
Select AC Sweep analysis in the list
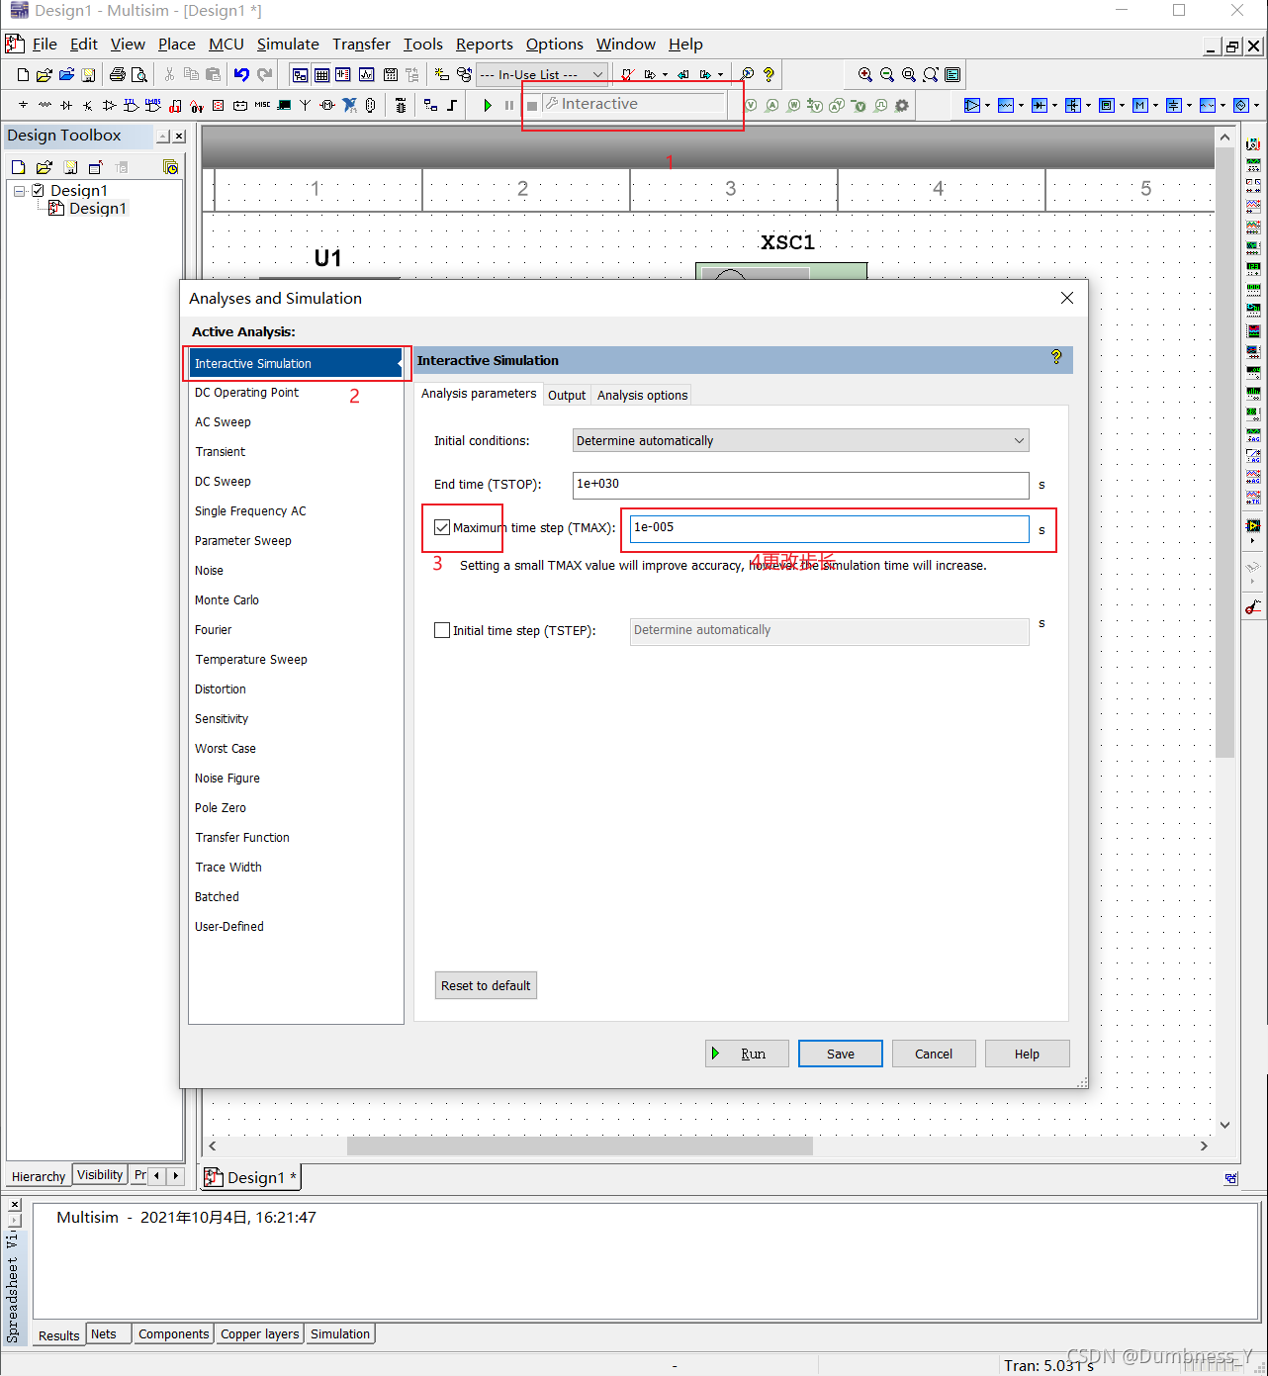[223, 421]
